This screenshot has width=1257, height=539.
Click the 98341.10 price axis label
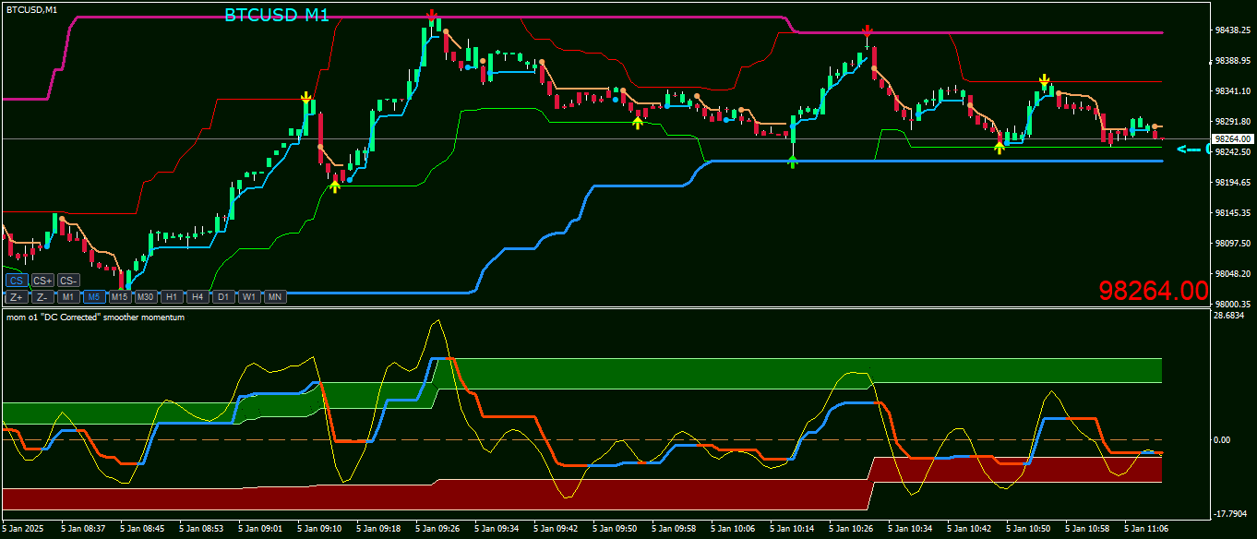pyautogui.click(x=1233, y=91)
